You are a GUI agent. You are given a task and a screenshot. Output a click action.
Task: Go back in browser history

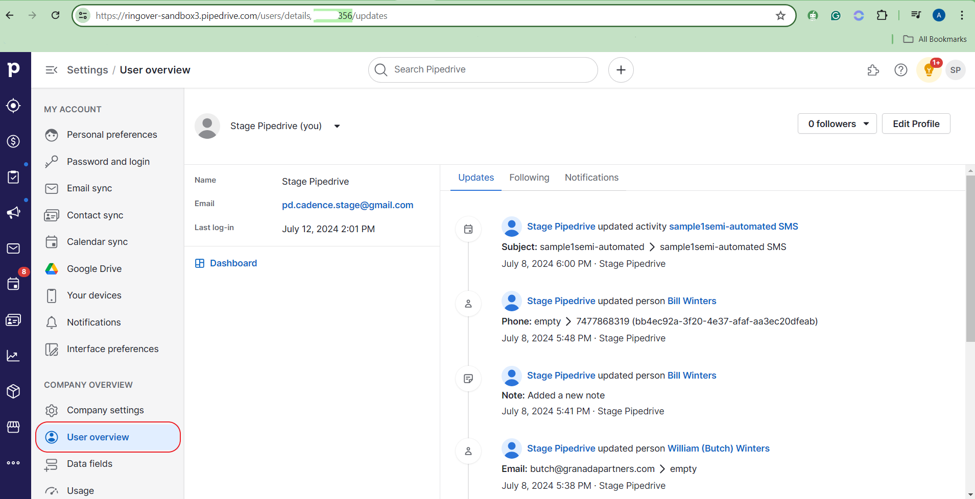[10, 15]
